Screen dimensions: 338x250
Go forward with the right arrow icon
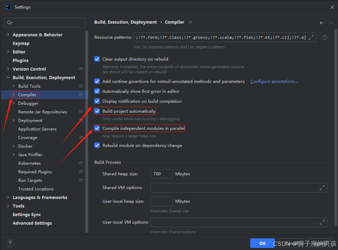pyautogui.click(x=331, y=23)
